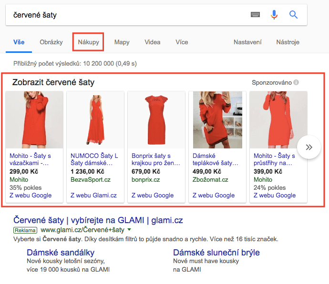Open Nastavení settings menu
The width and height of the screenshot is (329, 284).
point(247,42)
